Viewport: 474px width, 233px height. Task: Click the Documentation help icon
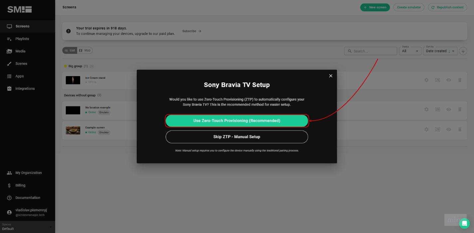point(9,198)
